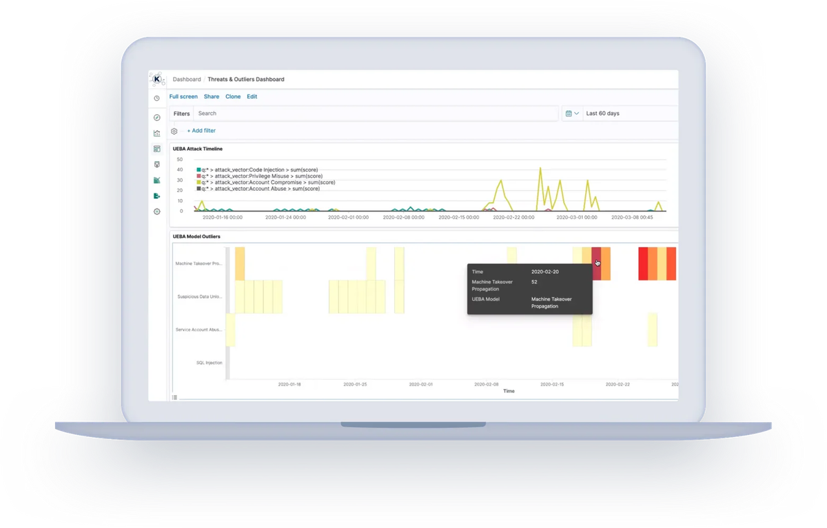The width and height of the screenshot is (827, 528).
Task: Click the 'Suspicious Data Unlo...' row label
Action: click(x=200, y=297)
